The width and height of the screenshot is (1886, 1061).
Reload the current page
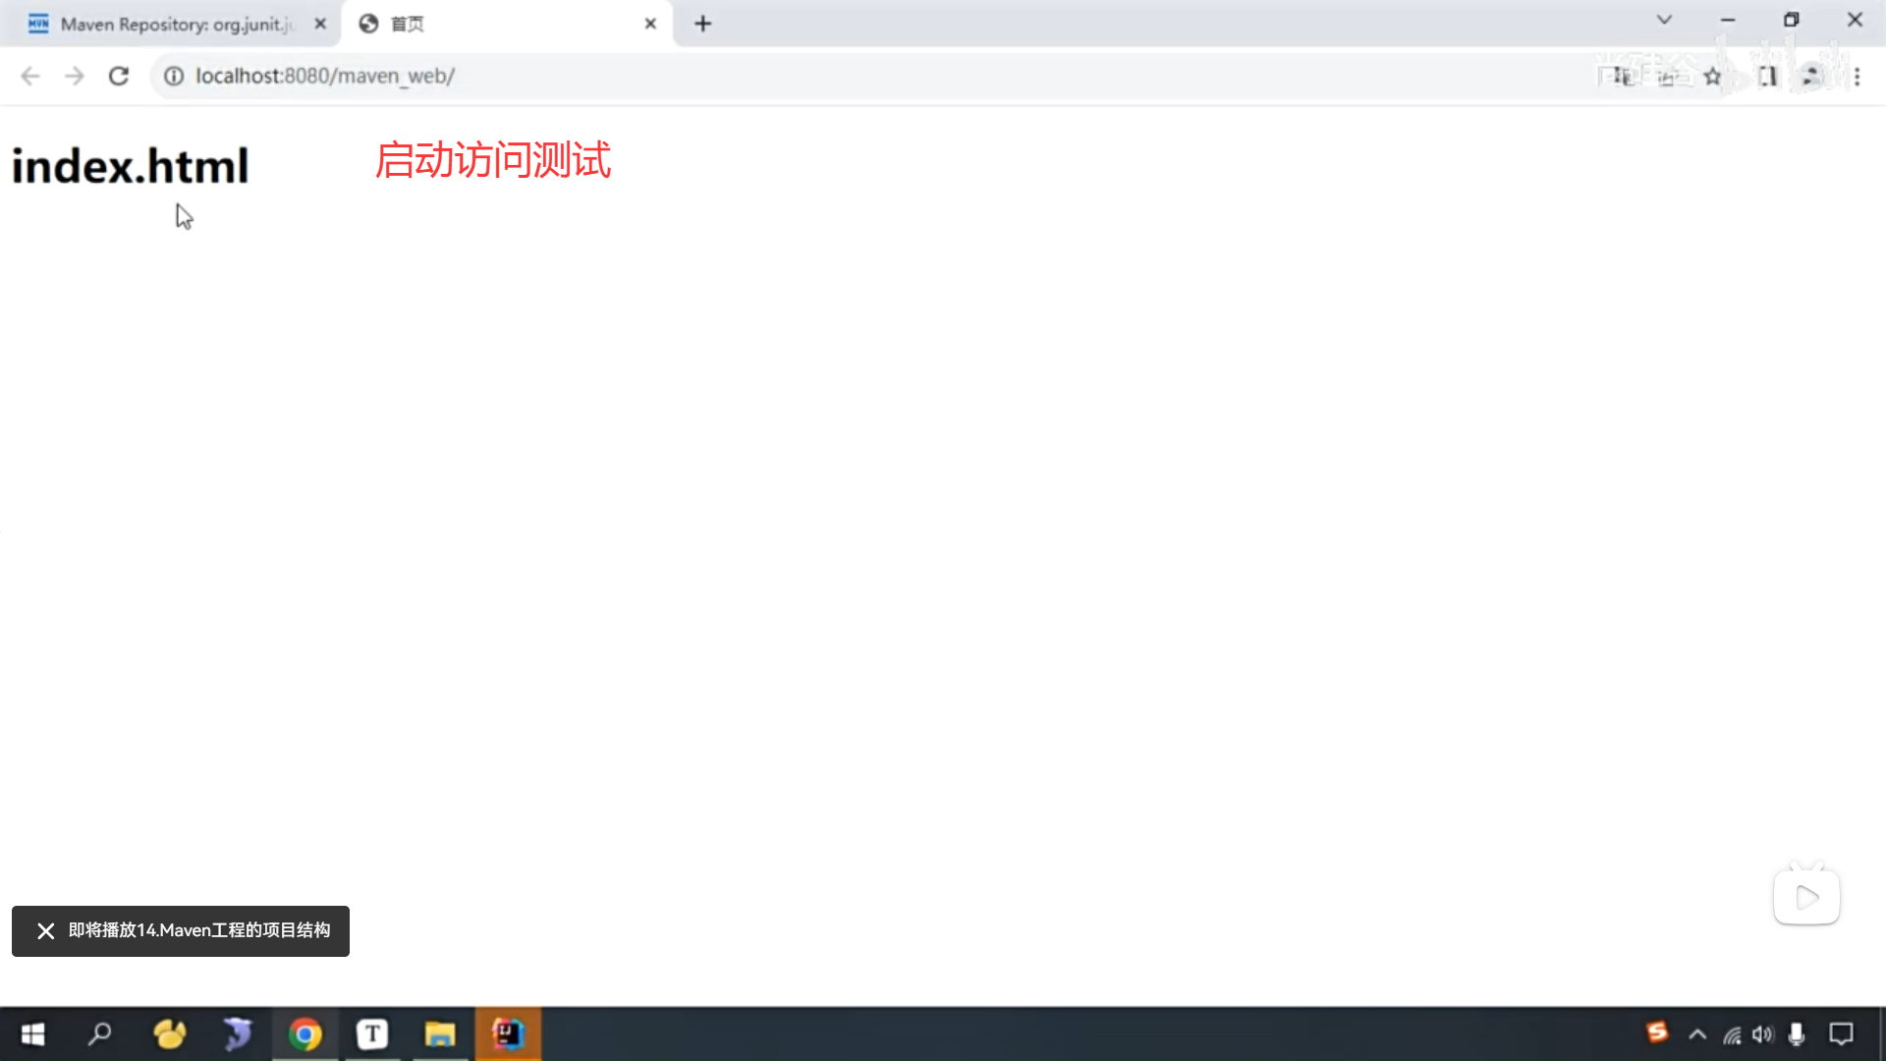click(x=119, y=76)
